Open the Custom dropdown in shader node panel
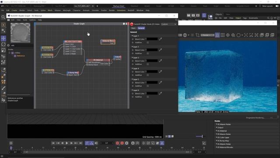The image size is (280, 158). click(168, 24)
